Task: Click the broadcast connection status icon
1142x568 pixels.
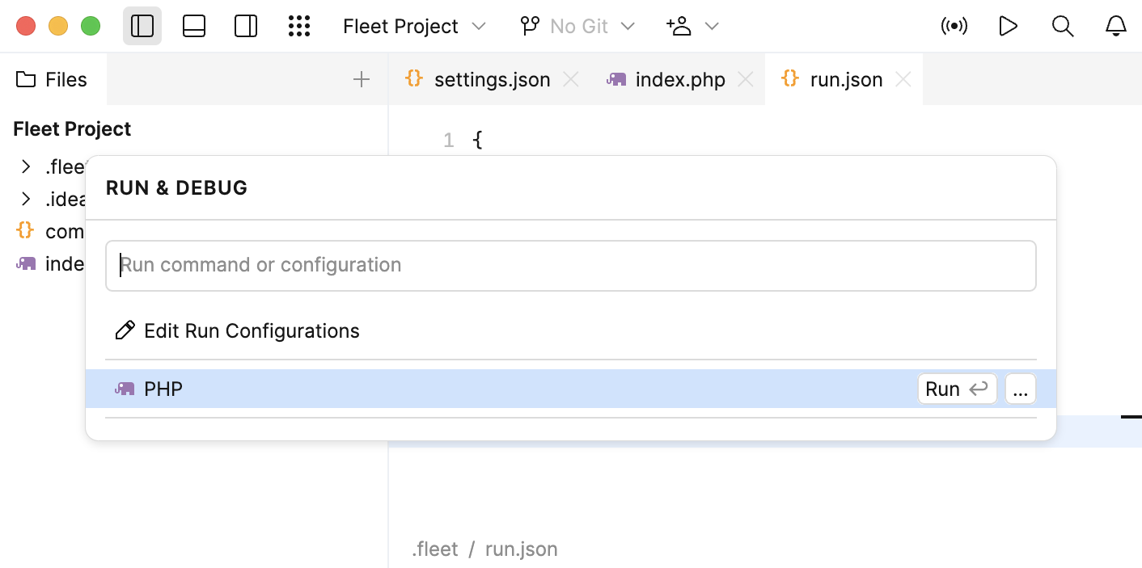Action: pos(954,27)
